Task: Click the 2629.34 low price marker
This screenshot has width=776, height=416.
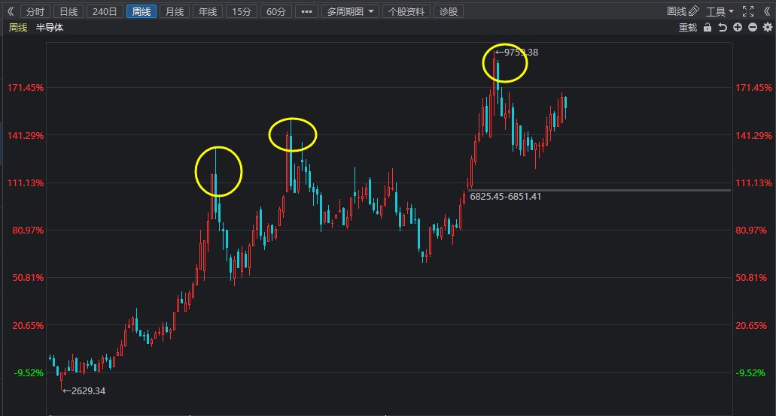Action: [x=84, y=390]
